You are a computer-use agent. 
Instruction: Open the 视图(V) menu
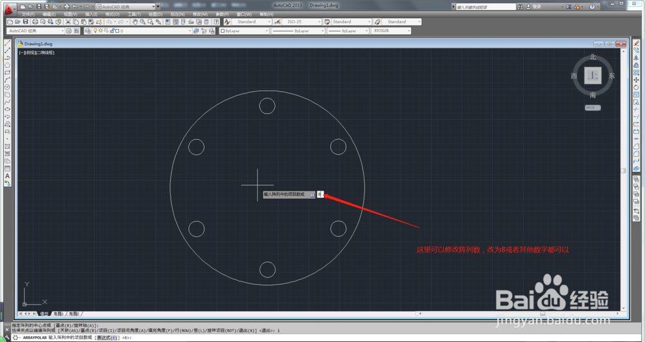pos(70,14)
